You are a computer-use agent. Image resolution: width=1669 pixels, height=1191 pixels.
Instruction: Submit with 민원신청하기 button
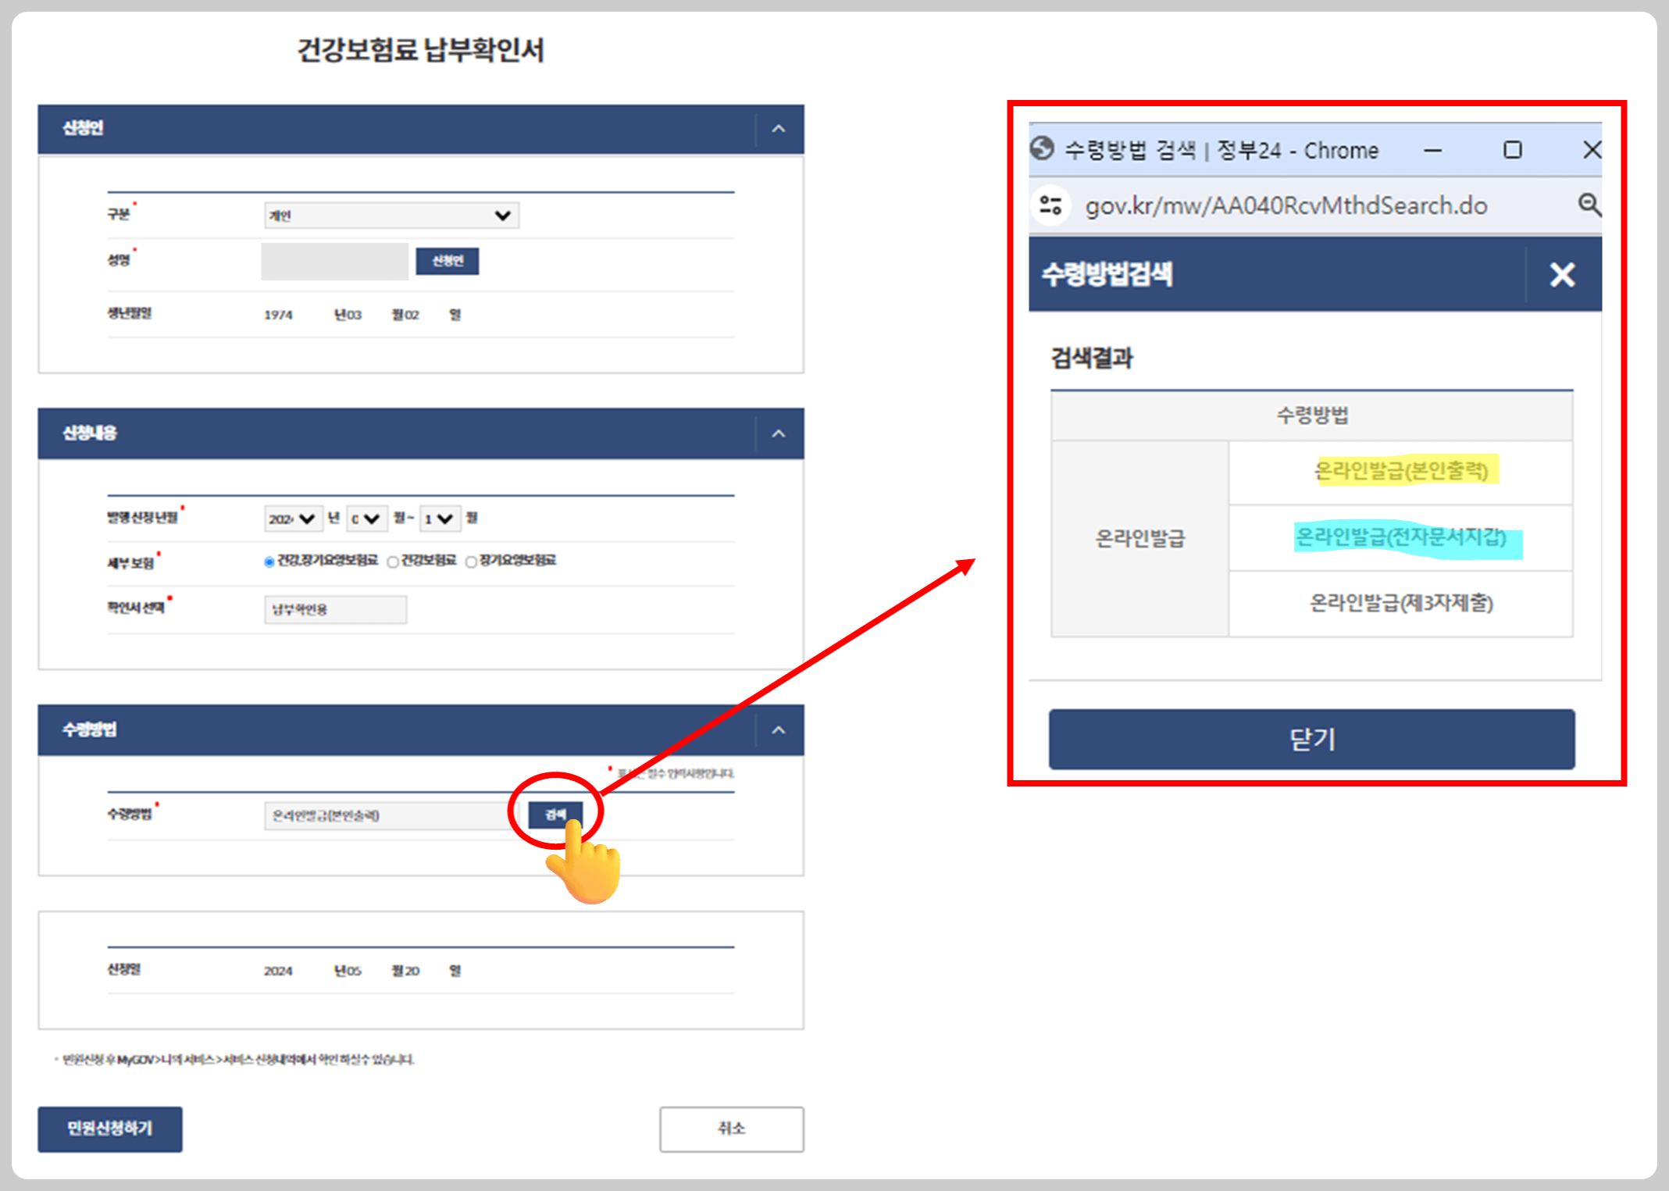coord(110,1129)
